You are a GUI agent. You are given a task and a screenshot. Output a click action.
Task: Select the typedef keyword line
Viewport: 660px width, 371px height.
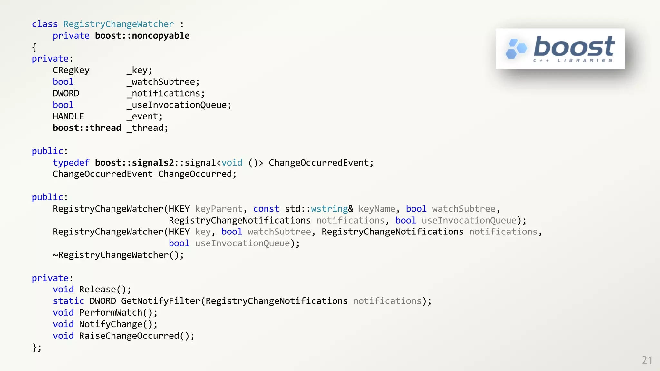point(71,163)
